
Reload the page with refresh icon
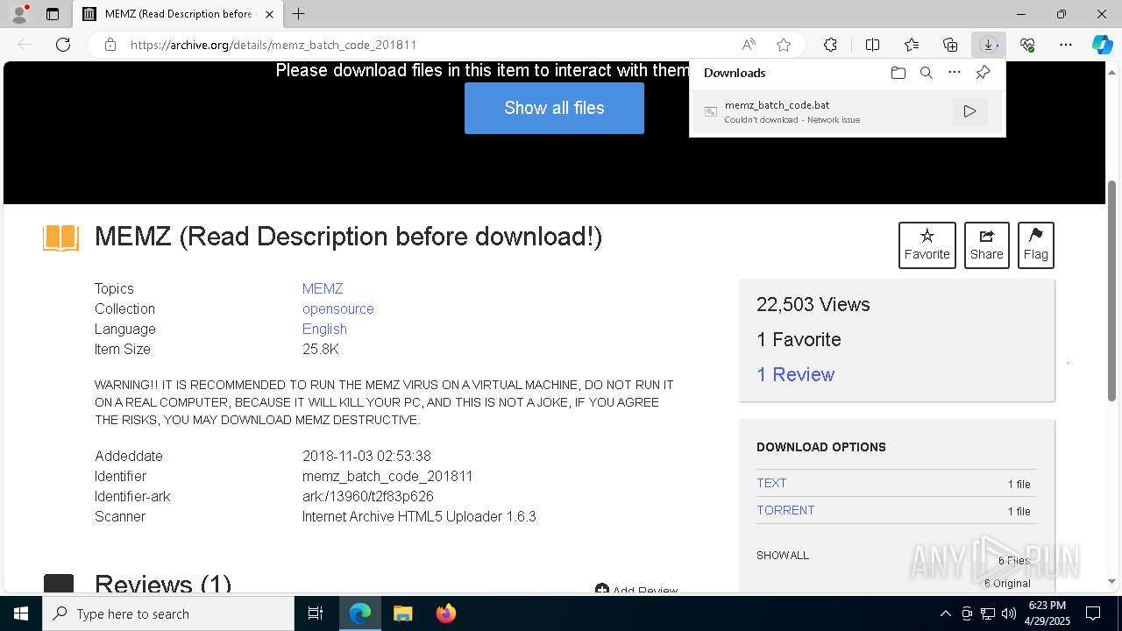tap(63, 45)
